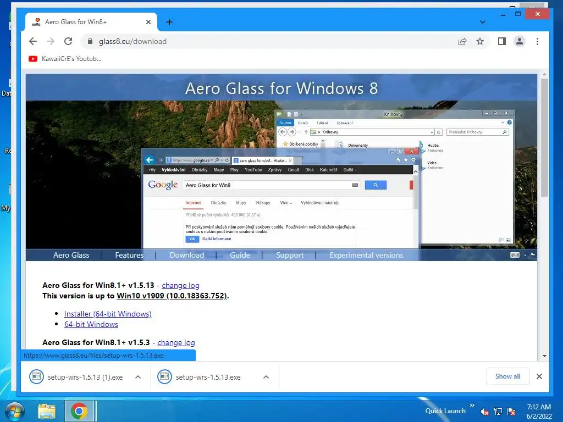Open Experimental versions page

pyautogui.click(x=366, y=255)
